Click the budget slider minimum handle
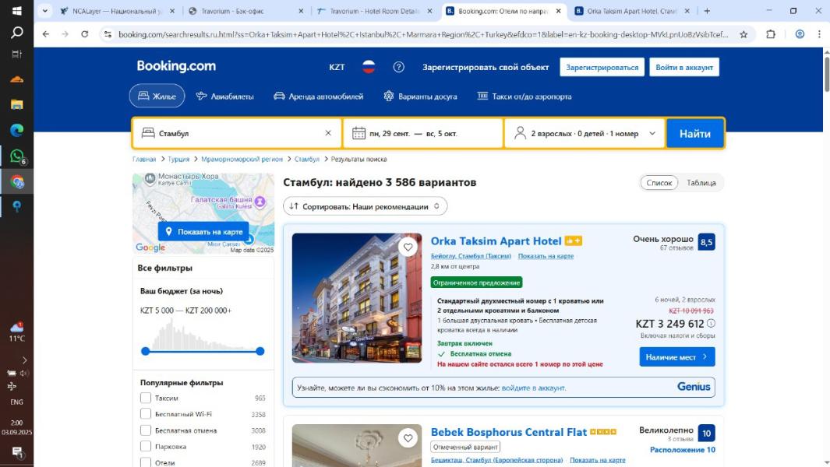This screenshot has height=467, width=830. point(146,351)
